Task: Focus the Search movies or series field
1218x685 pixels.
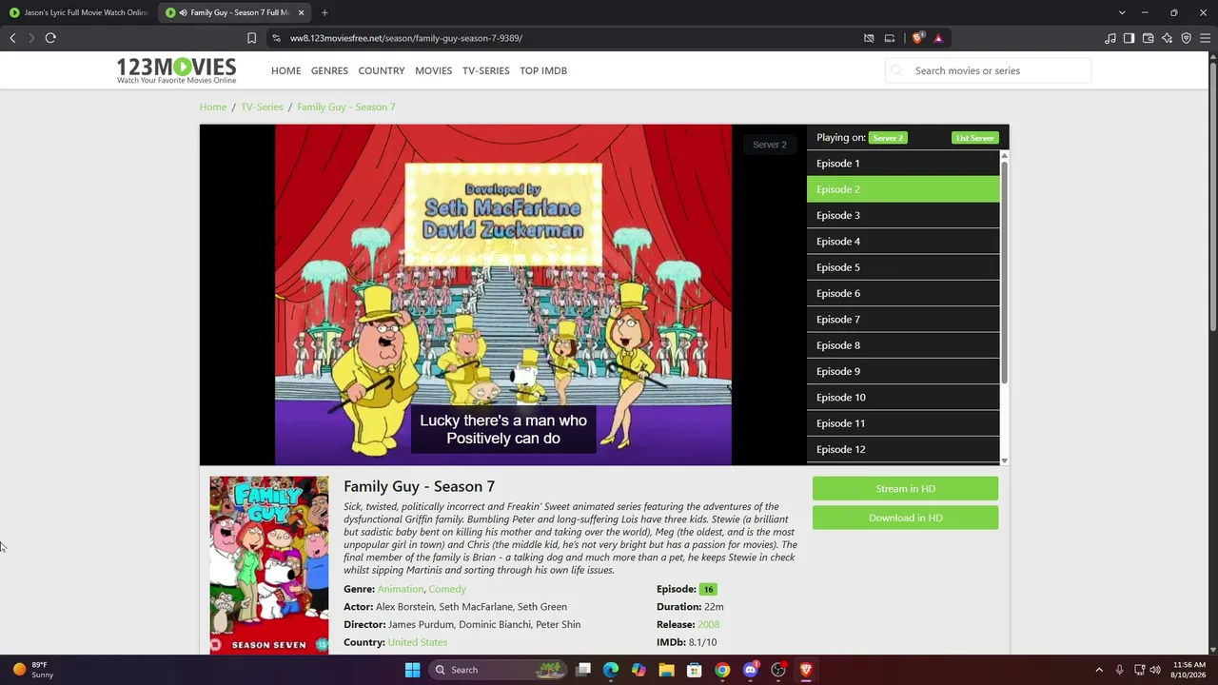Action: (x=989, y=70)
